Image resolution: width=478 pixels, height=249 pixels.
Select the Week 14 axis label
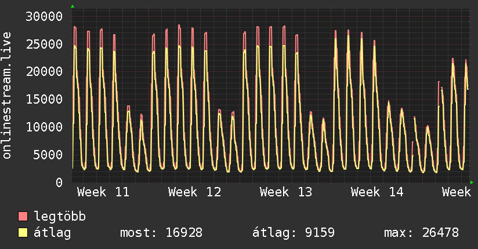pos(378,192)
